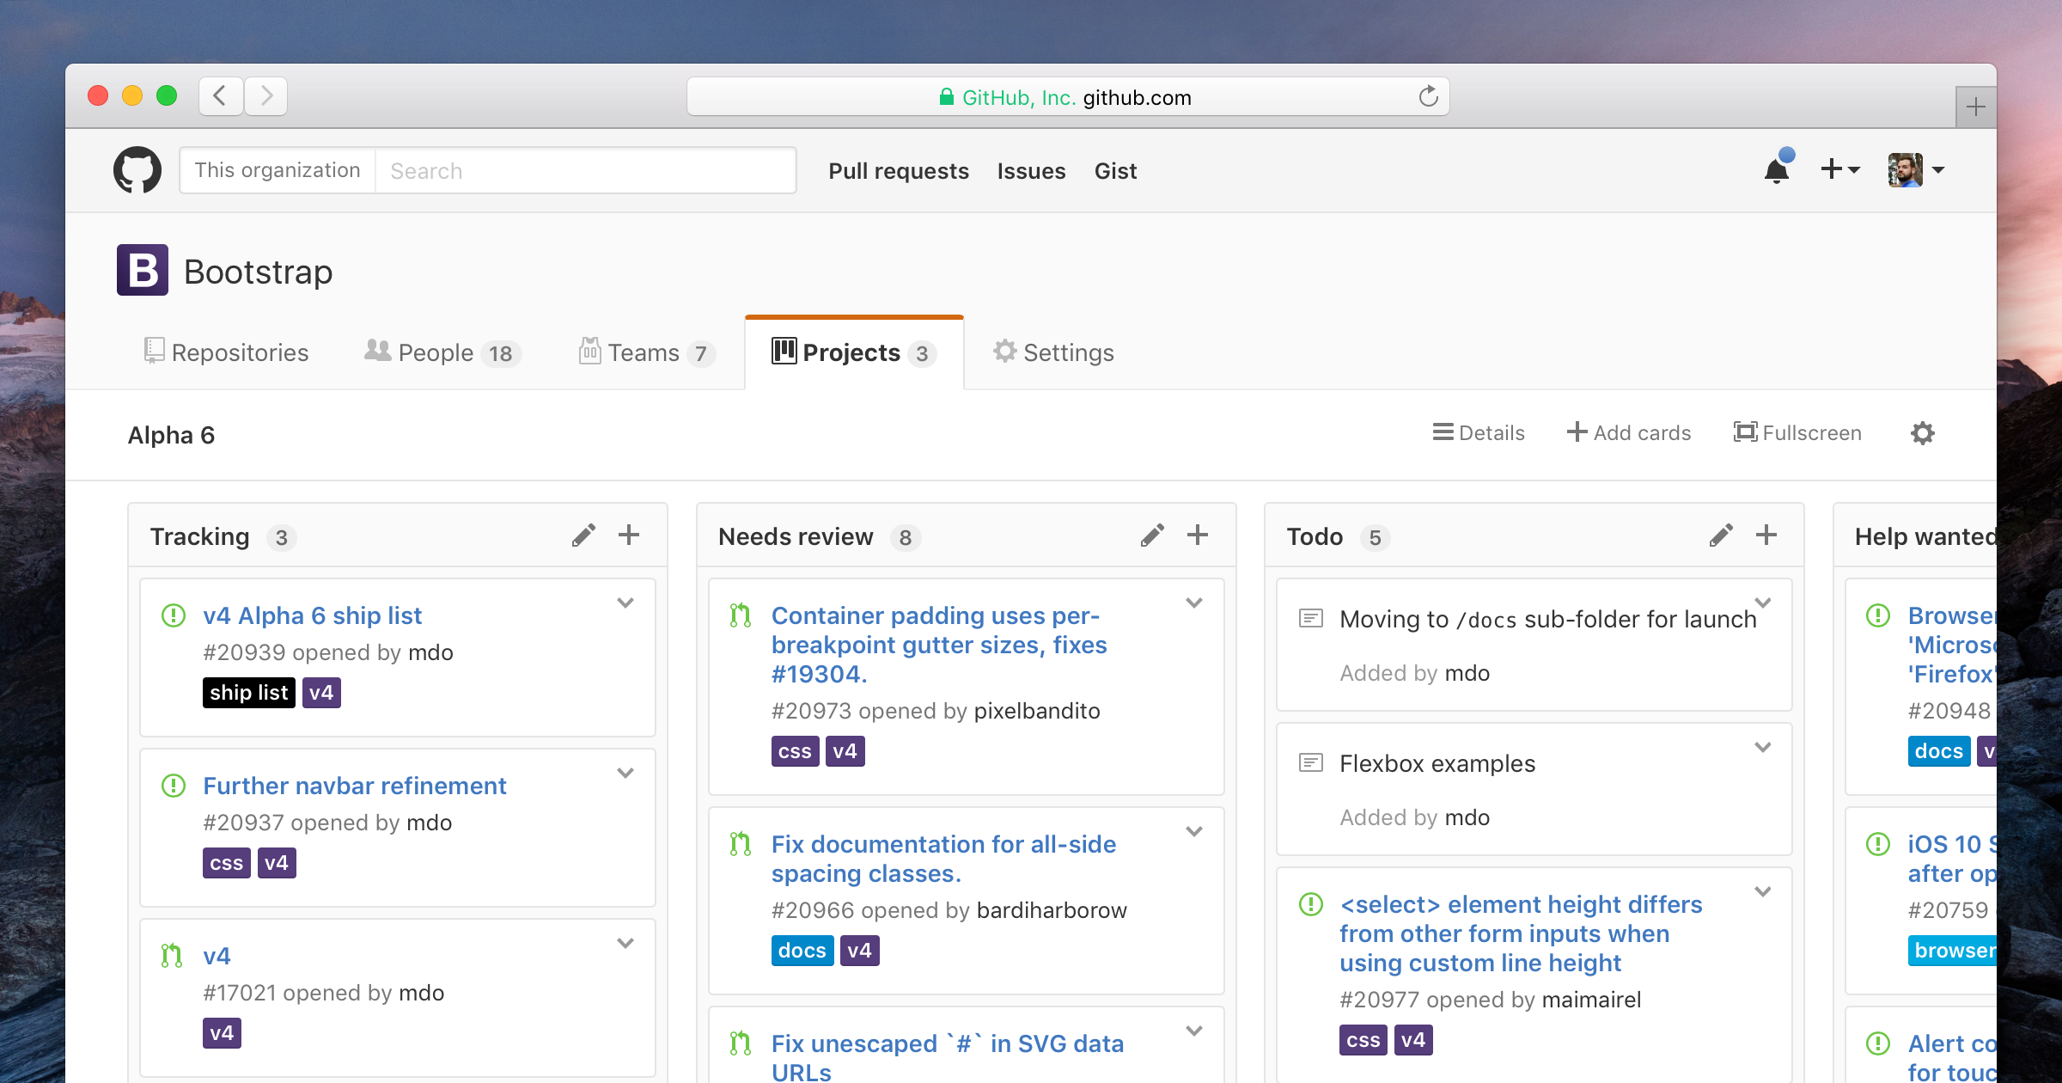2062x1083 pixels.
Task: Add a card to Needs review using plus icon
Action: point(1197,535)
